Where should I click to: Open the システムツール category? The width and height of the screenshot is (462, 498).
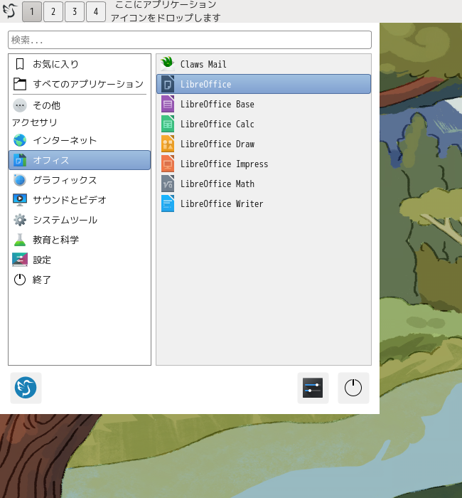click(80, 220)
